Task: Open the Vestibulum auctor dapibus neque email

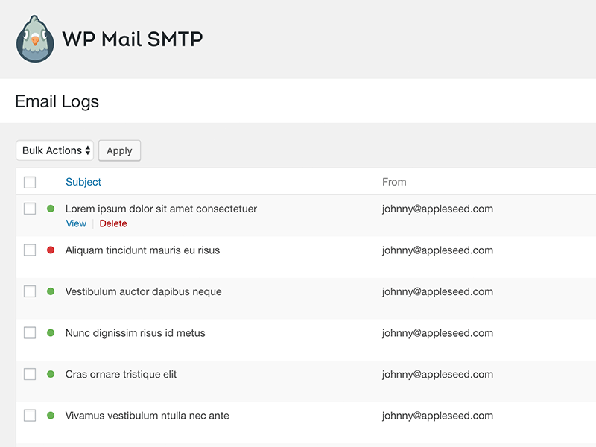Action: (x=143, y=291)
